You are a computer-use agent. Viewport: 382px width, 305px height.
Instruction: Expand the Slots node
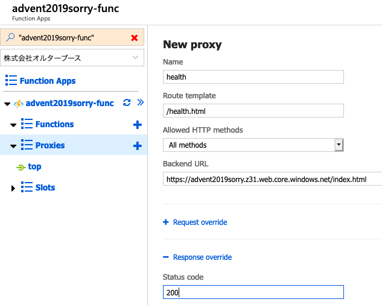click(13, 189)
